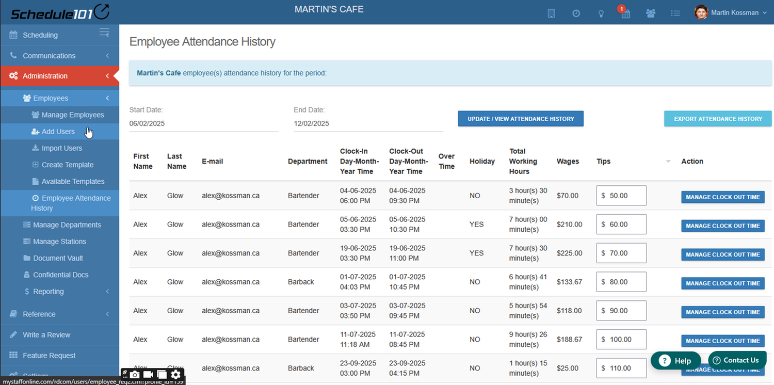Open the lightbulb icon in the header
774x385 pixels.
tap(601, 13)
